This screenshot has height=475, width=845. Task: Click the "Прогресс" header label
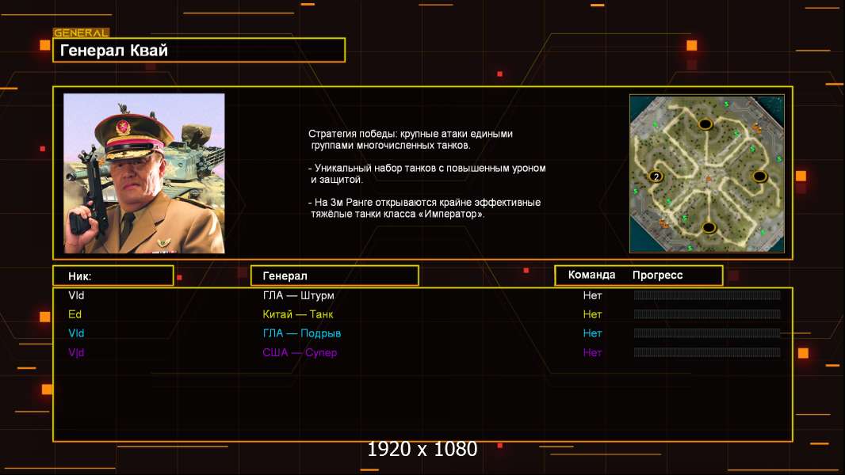click(657, 275)
